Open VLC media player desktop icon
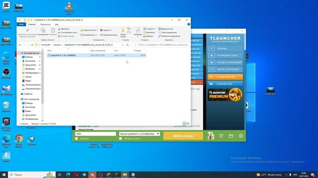Viewport: 318px width, 178px height. (x=69, y=8)
